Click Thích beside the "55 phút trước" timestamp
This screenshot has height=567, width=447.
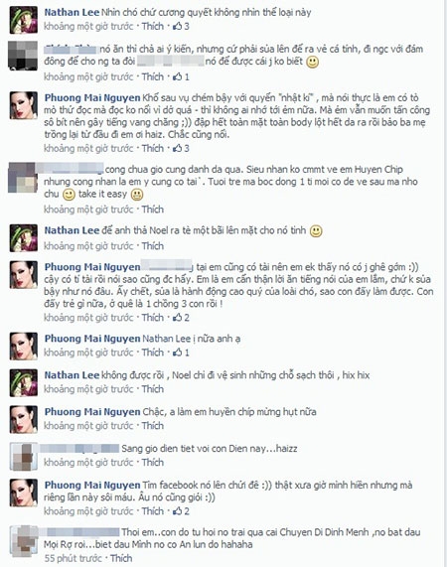click(121, 558)
